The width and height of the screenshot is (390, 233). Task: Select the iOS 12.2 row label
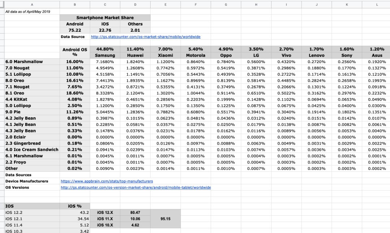[32, 213]
